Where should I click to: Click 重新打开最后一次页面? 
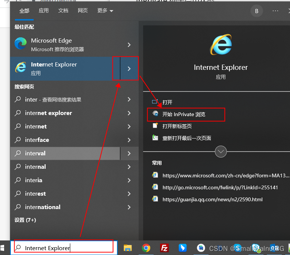(186, 139)
